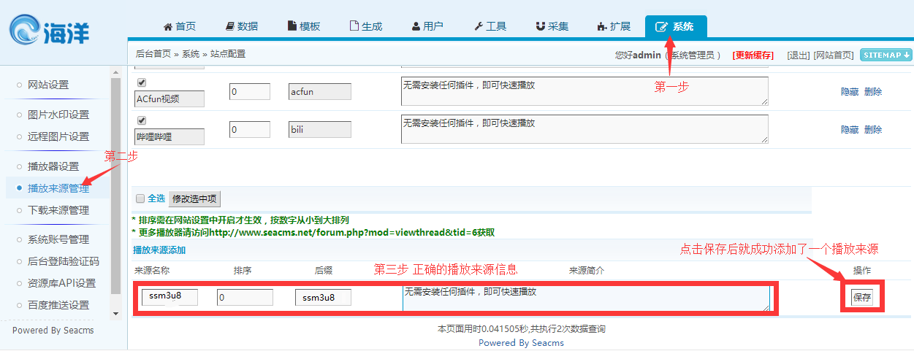Uncheck the 哔哩哔哩 source checkbox
The height and width of the screenshot is (351, 914).
[x=142, y=120]
